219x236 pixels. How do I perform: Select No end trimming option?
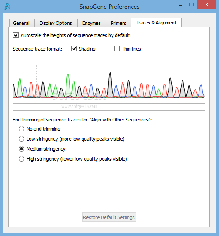point(21,129)
